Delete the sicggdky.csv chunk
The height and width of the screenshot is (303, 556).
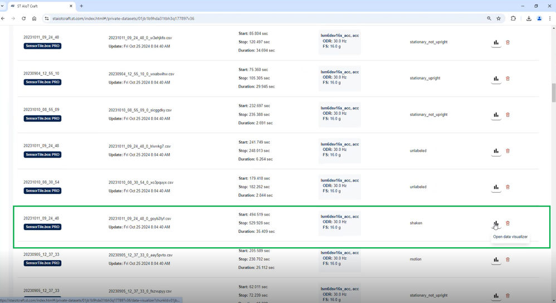pos(508,115)
